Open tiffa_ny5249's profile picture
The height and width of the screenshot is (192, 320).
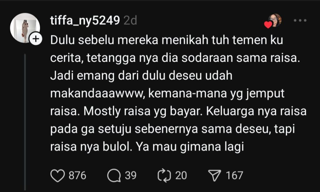click(25, 28)
